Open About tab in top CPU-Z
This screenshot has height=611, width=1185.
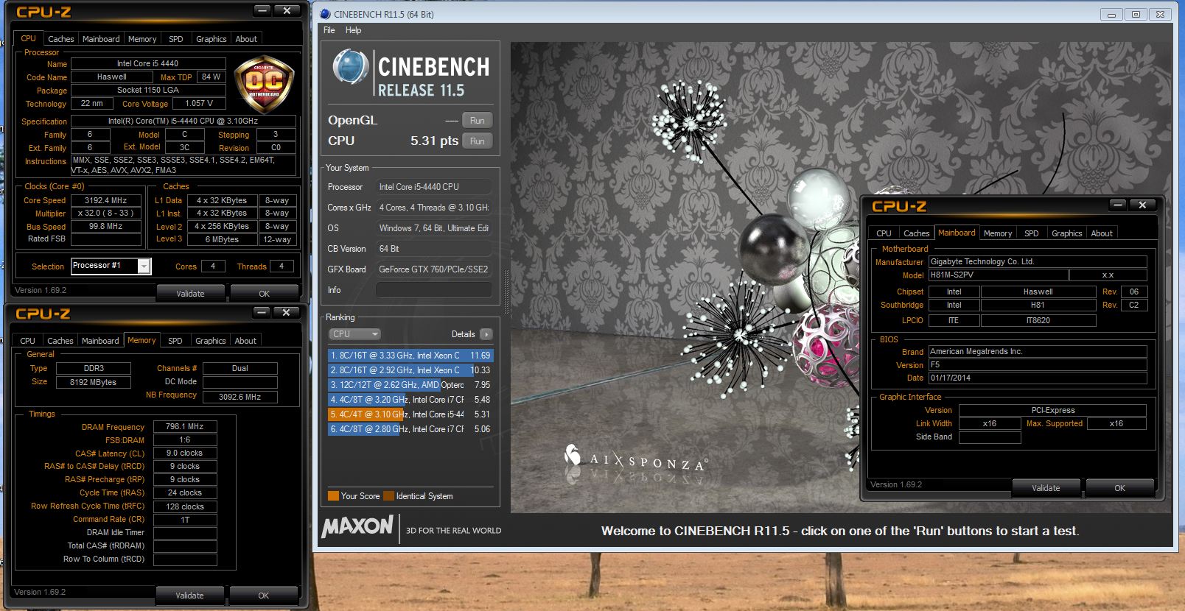(246, 39)
